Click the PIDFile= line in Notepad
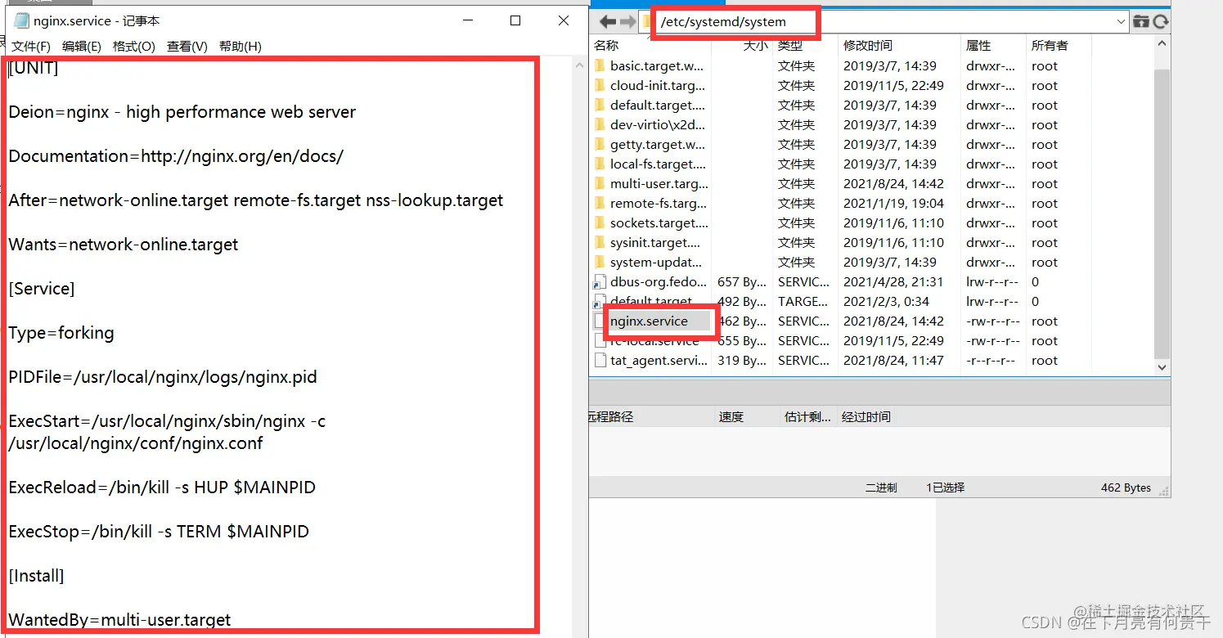Screen dimensions: 1223x638 163,377
